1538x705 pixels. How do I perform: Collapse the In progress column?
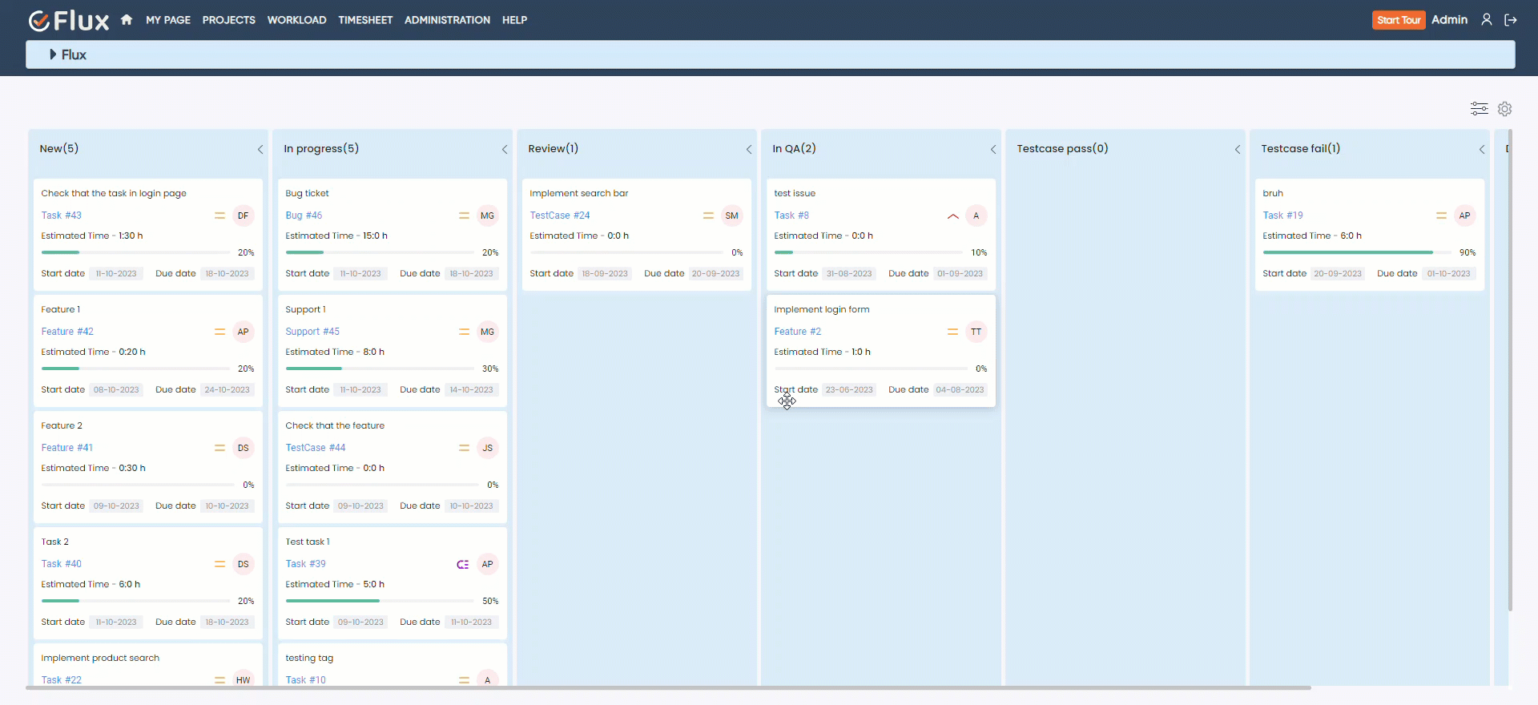click(x=505, y=150)
